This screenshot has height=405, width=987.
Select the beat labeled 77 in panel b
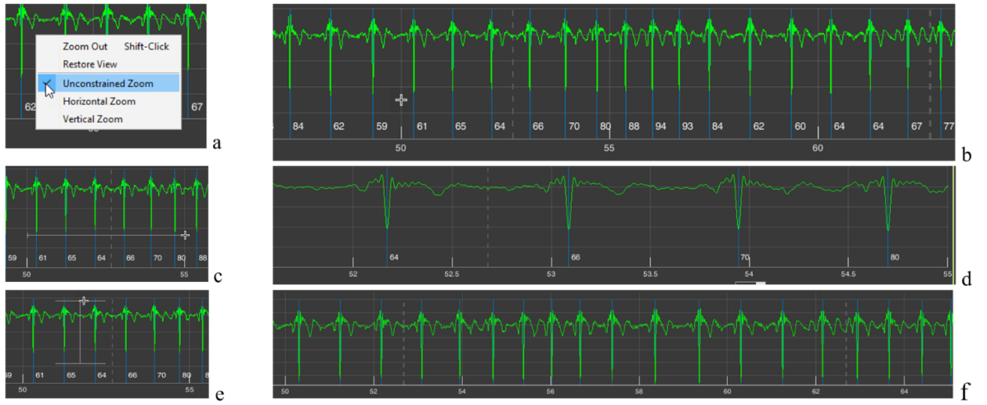948,127
